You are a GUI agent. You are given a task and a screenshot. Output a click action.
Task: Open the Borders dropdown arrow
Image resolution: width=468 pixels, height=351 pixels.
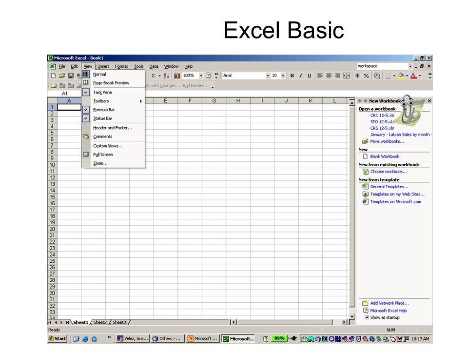click(x=394, y=76)
